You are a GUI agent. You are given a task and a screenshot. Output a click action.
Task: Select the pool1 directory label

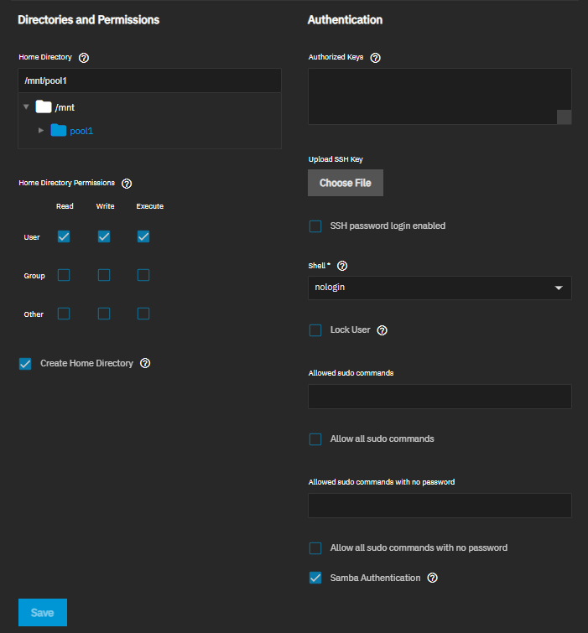click(81, 131)
